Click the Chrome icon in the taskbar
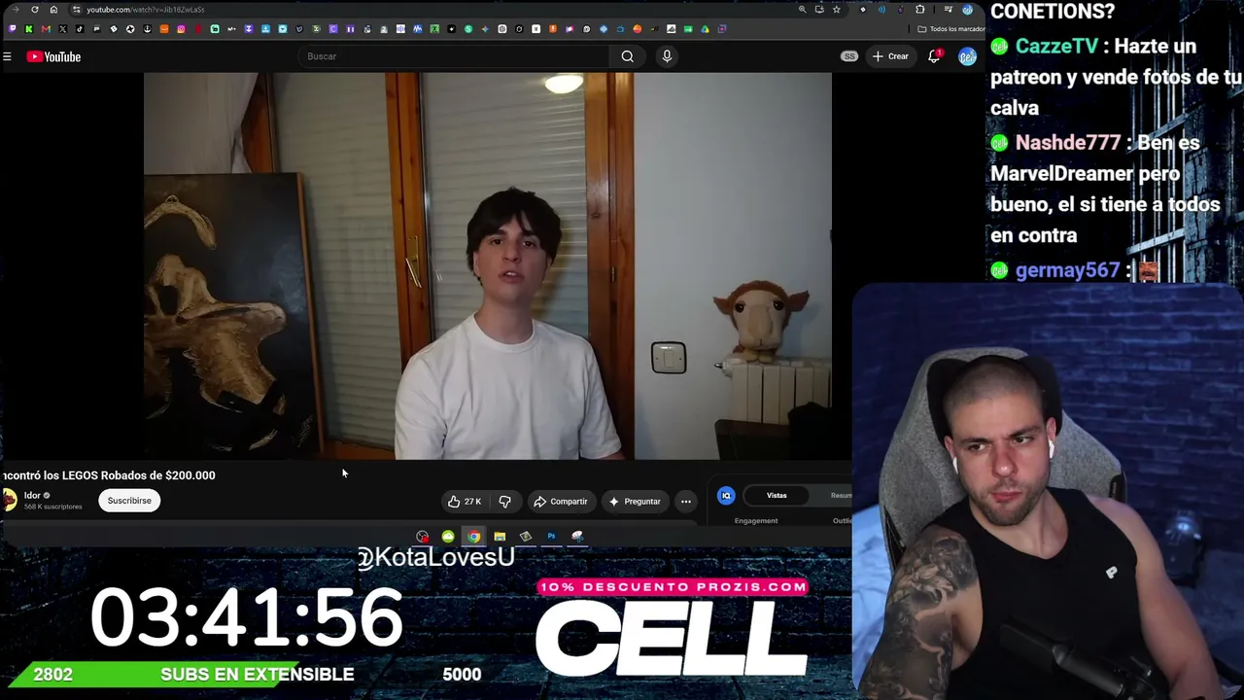The image size is (1244, 700). 474,536
